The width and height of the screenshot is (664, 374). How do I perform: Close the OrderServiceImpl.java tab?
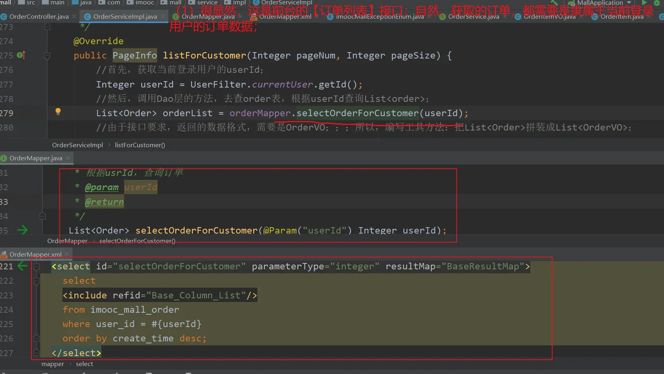point(163,16)
